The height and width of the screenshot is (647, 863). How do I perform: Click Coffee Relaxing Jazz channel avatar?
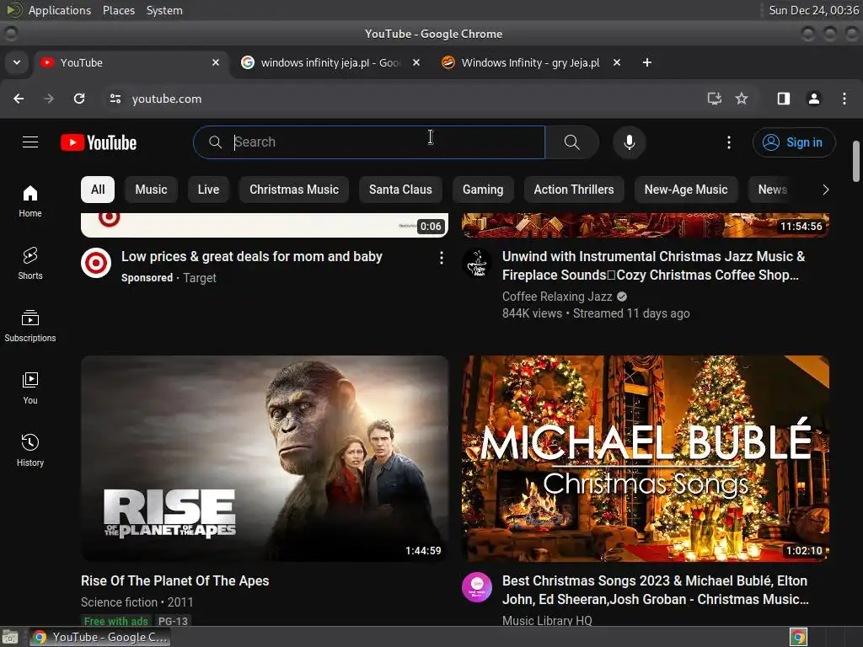pyautogui.click(x=477, y=263)
